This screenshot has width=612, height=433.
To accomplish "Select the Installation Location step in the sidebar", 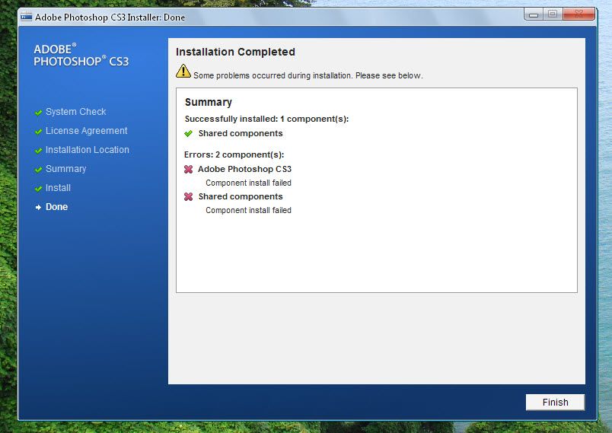I will point(87,150).
